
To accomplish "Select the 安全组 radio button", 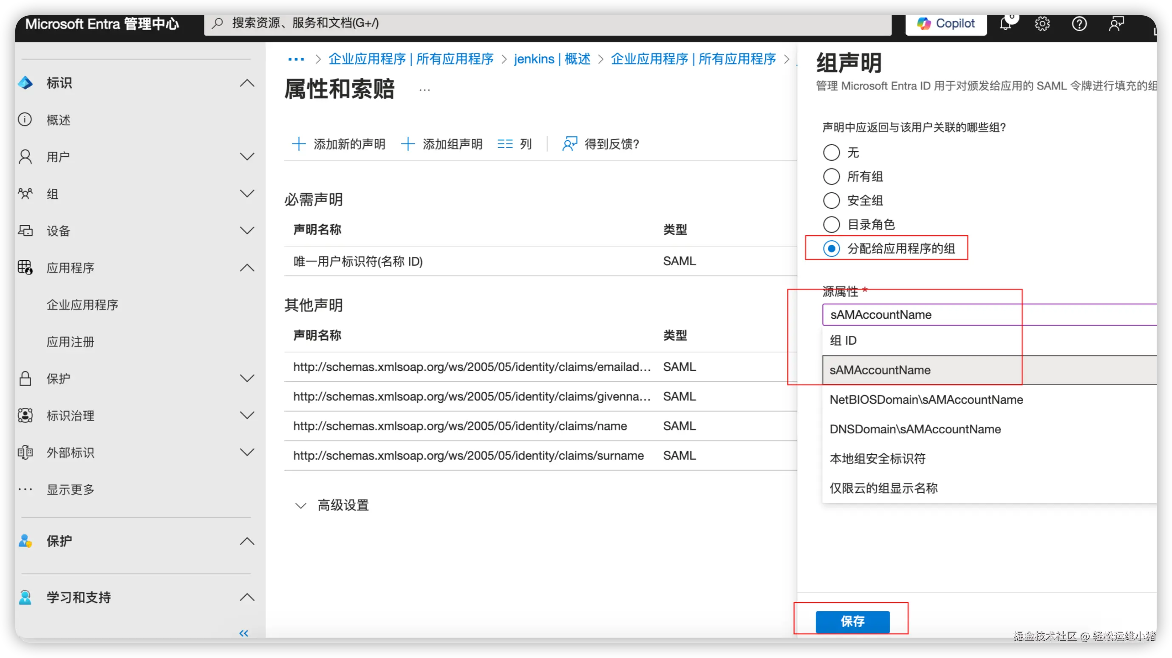I will 831,200.
